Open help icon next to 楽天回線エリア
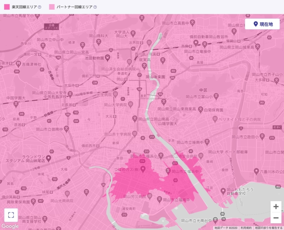This screenshot has width=284, height=230. pyautogui.click(x=39, y=7)
